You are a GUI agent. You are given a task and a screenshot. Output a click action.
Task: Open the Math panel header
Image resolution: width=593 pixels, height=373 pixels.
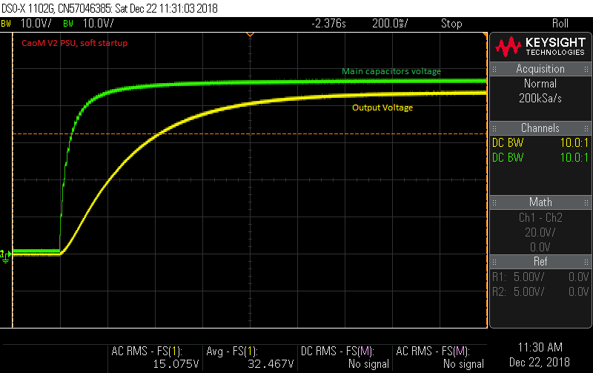tap(540, 202)
